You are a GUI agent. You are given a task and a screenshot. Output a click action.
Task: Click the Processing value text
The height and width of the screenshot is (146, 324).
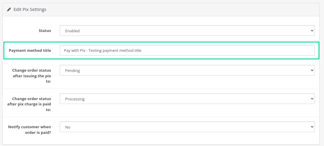tap(75, 99)
